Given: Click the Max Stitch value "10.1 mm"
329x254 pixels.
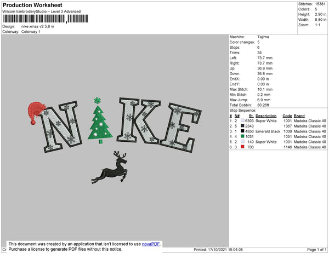Looking at the screenshot, I should coord(265,89).
